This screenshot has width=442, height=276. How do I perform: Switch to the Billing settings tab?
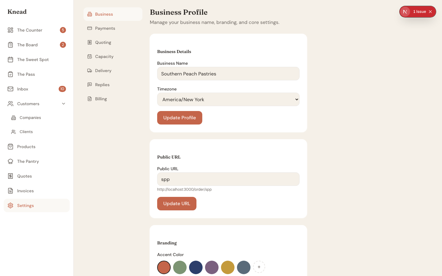point(101,99)
